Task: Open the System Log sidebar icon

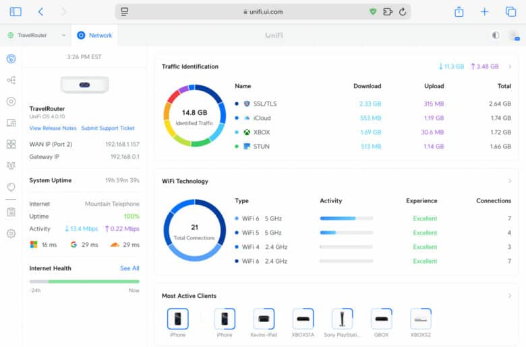Action: 11,212
